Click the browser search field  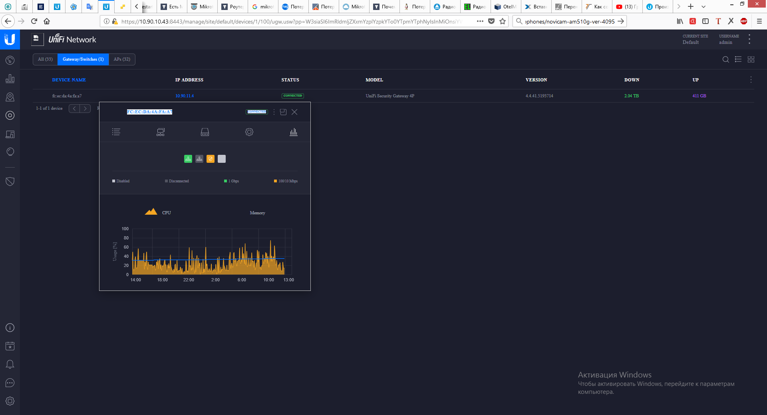point(570,22)
